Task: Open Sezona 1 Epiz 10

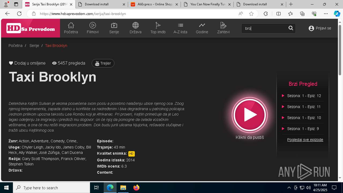Action: [304, 118]
